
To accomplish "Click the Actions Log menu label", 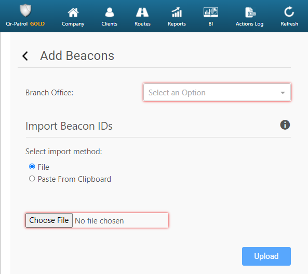I will pyautogui.click(x=250, y=24).
